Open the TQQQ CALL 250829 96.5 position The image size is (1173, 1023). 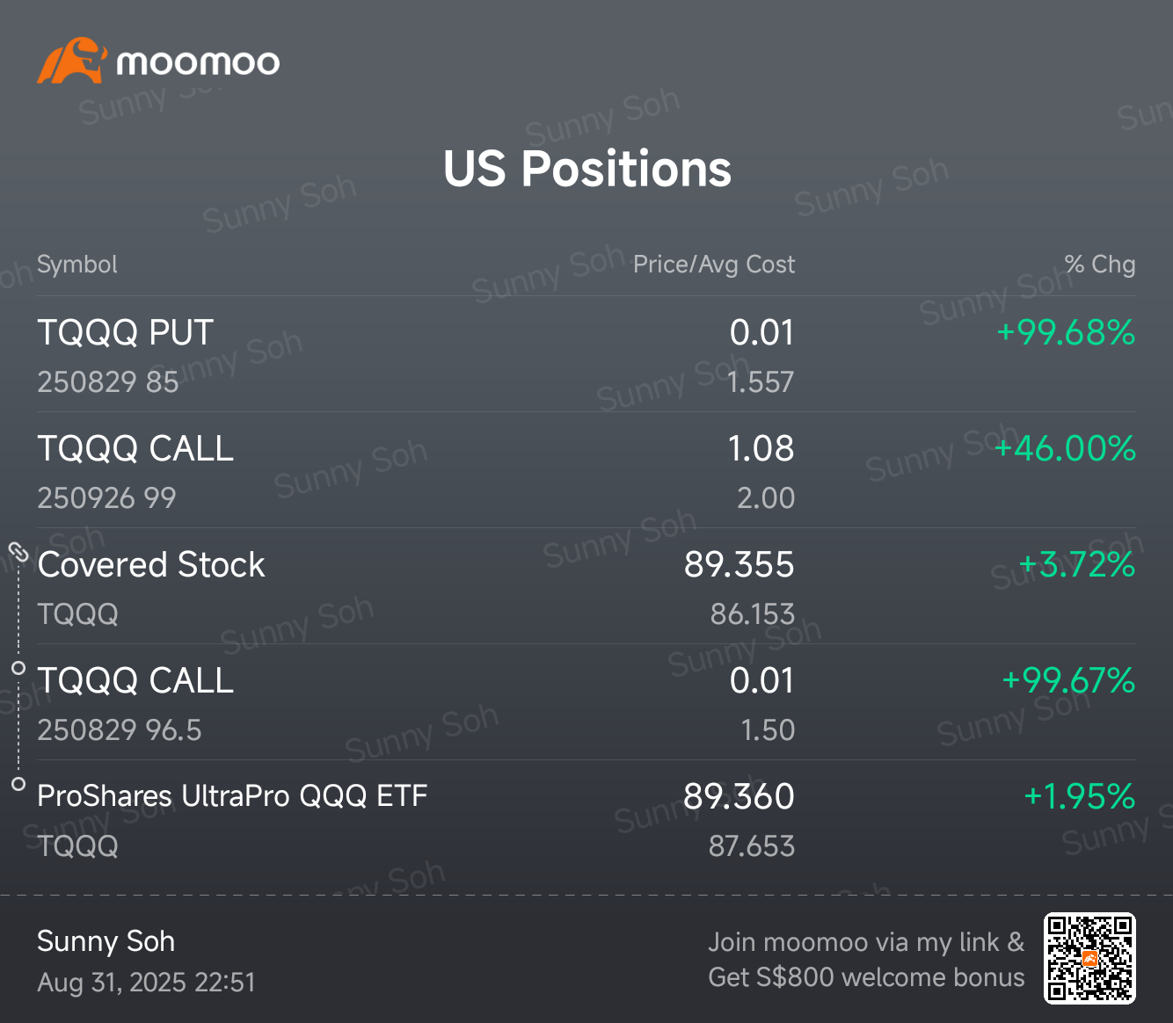(586, 702)
